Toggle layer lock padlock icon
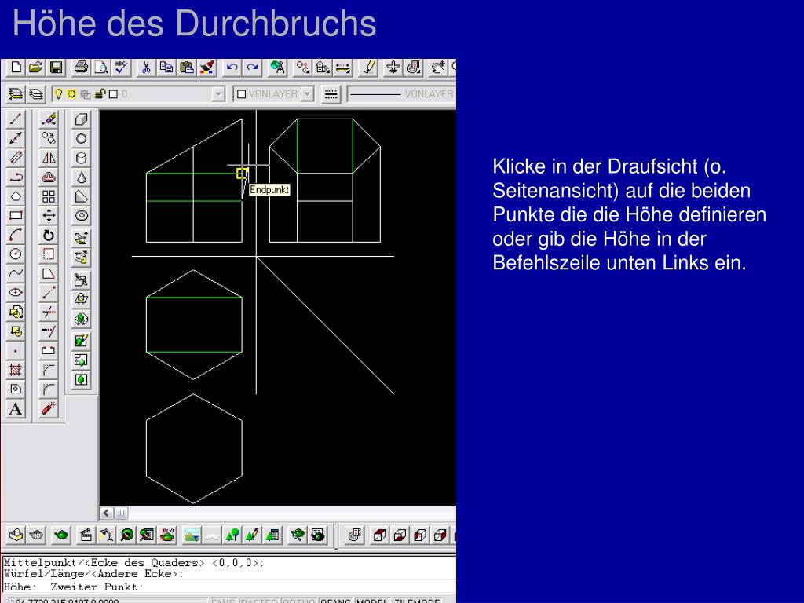 [100, 94]
